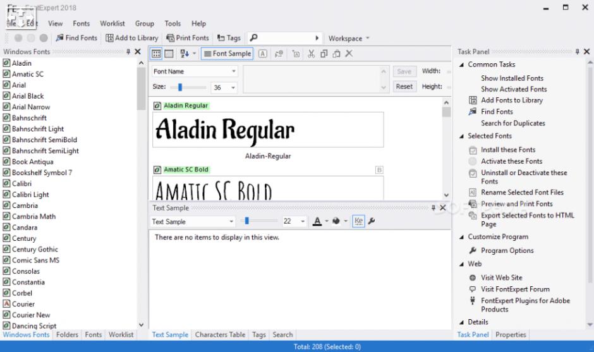
Task: Open Print Fonts from the toolbar
Action: point(188,38)
